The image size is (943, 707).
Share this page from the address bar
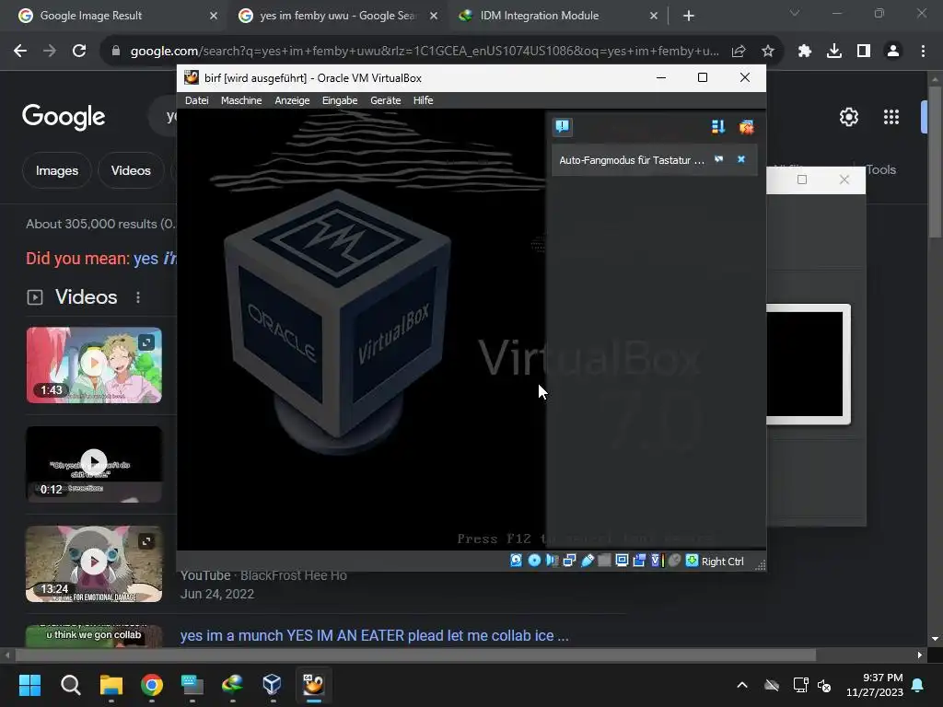[x=739, y=52]
